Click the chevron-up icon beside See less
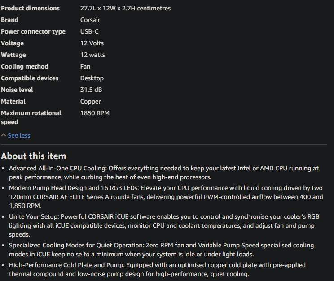Screen dimensions: 334x281 click(4, 135)
